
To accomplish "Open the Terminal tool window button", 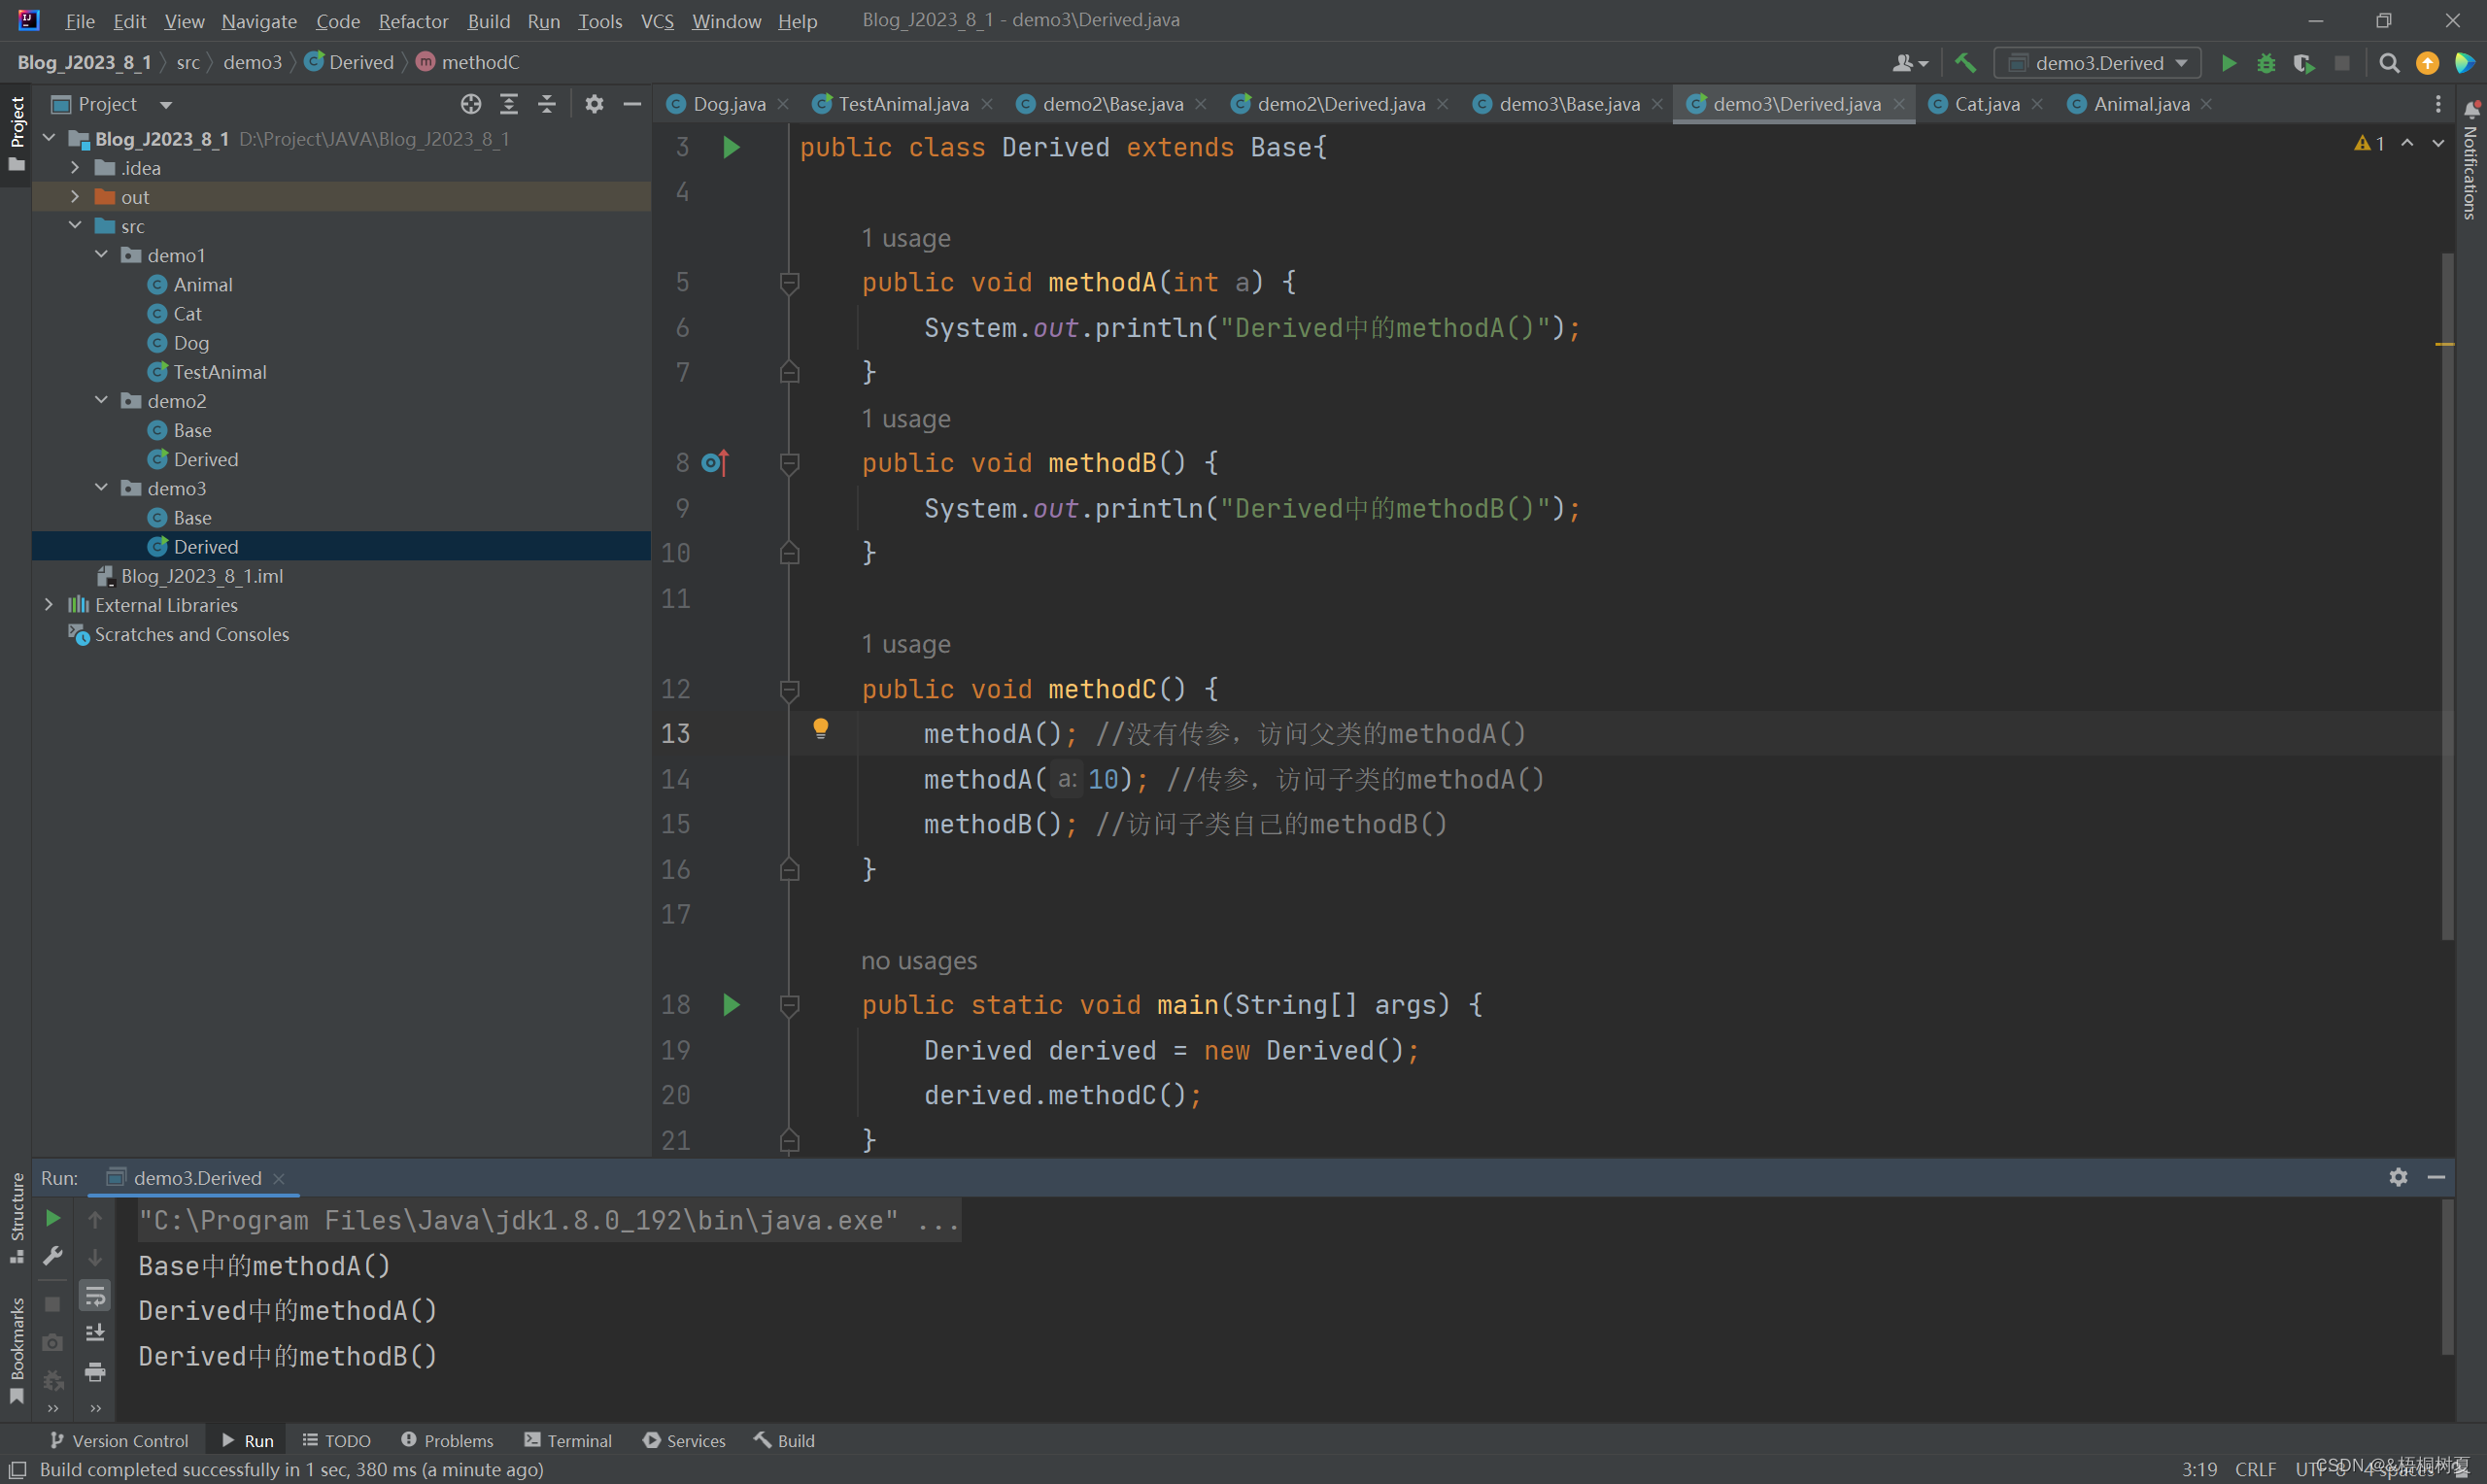I will tap(567, 1440).
